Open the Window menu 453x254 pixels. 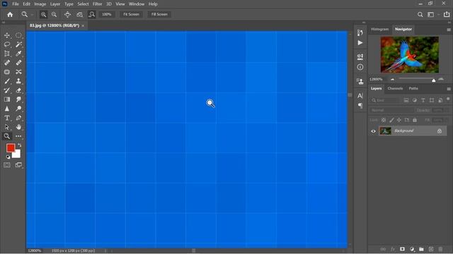pos(137,4)
